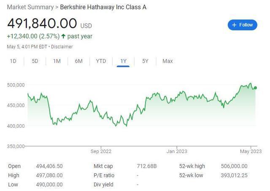Viewport: 270px width, 191px height.
Task: Click the 491,840.00 price value
Action: coord(42,23)
